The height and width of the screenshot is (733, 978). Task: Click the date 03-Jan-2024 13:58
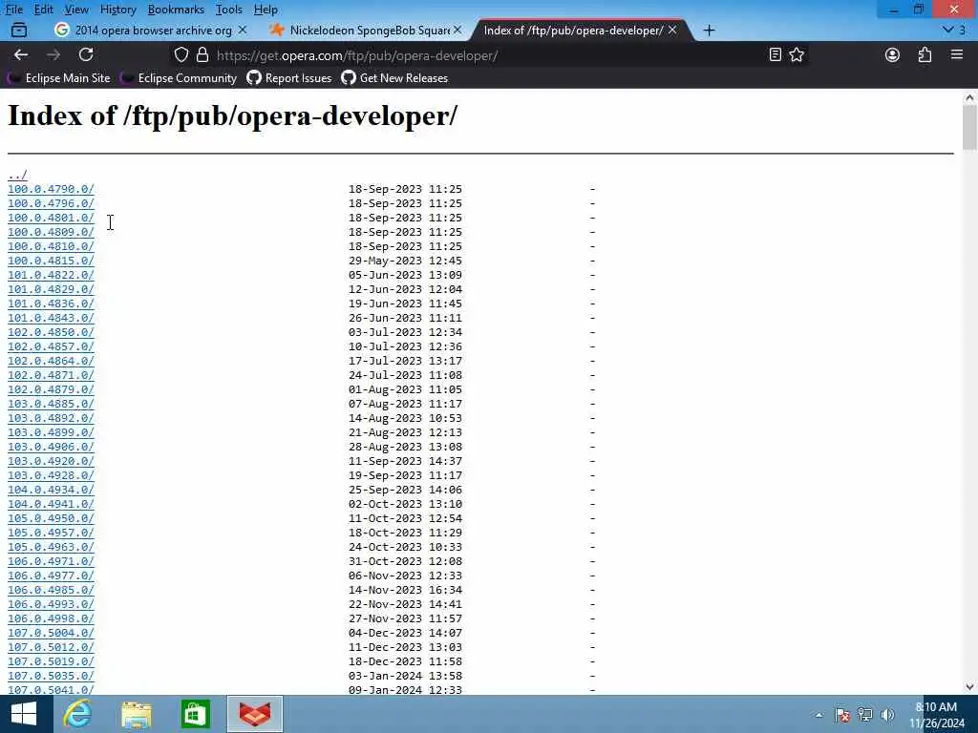[405, 677]
